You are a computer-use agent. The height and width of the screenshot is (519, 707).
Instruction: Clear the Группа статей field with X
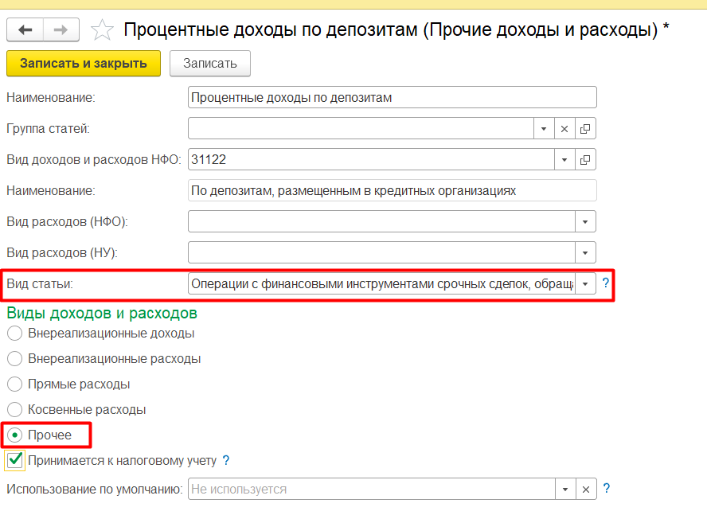coord(564,128)
